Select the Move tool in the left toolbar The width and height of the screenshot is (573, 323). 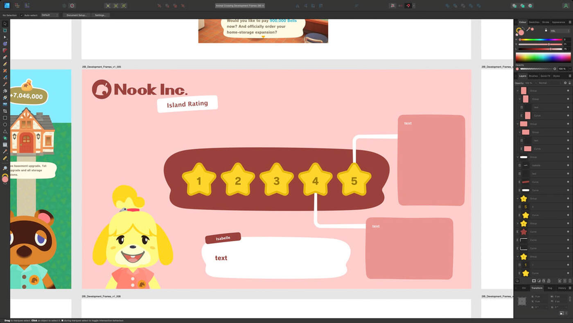pos(5,24)
